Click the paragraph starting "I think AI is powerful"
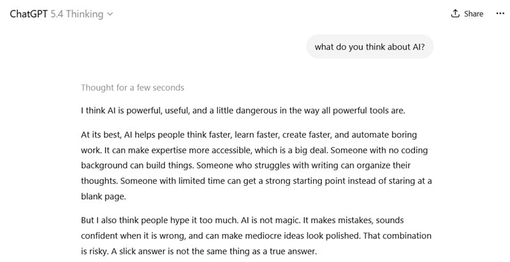The image size is (510, 262). coord(242,111)
